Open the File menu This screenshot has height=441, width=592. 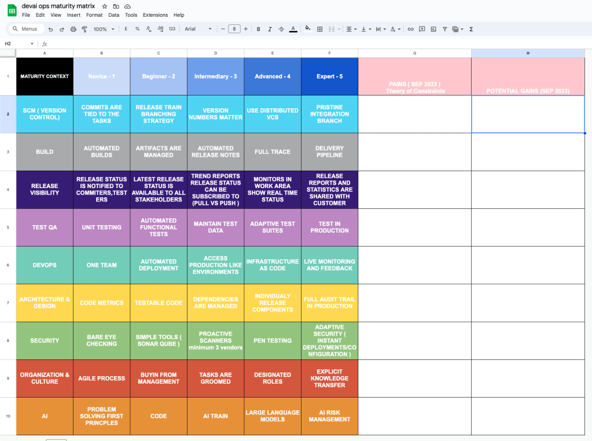click(x=26, y=15)
